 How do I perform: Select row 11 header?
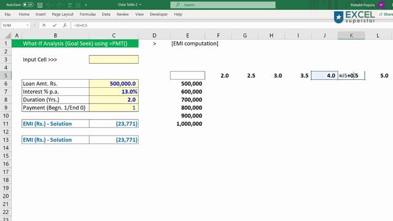6,123
